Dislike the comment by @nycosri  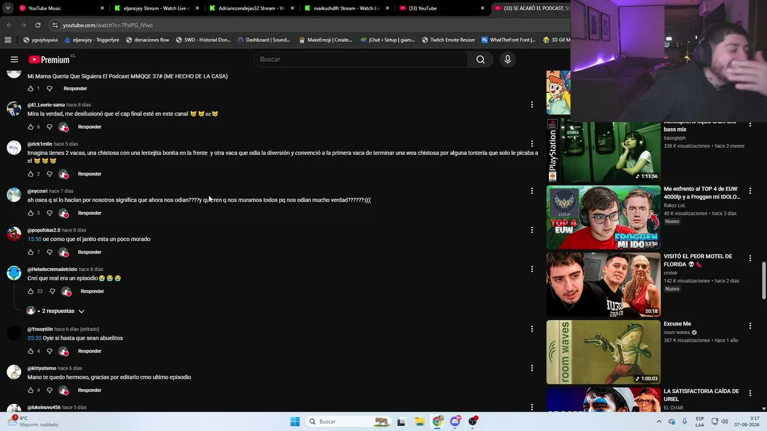49,213
